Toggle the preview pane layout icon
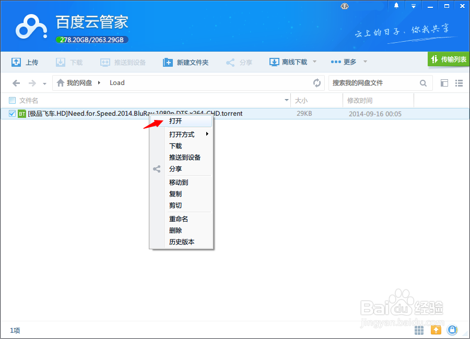The width and height of the screenshot is (470, 339). [x=444, y=83]
